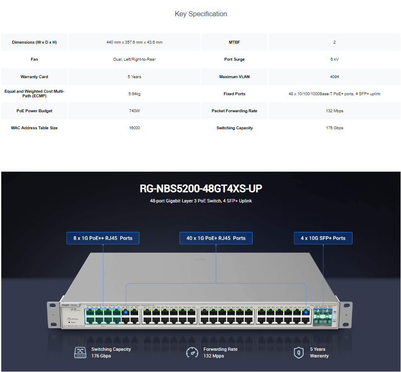Click the 'Maximum VLAN' label
The width and height of the screenshot is (401, 372).
tap(235, 76)
